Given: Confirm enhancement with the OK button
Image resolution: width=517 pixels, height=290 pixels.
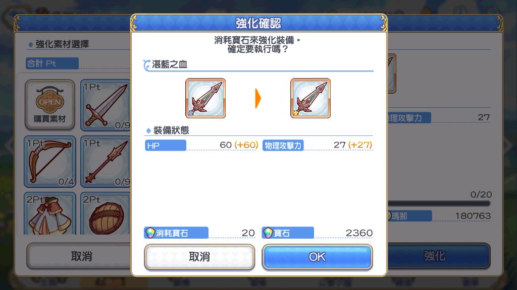Looking at the screenshot, I should [317, 257].
